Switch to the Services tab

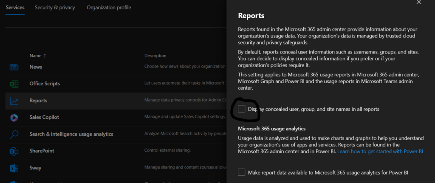pos(15,8)
